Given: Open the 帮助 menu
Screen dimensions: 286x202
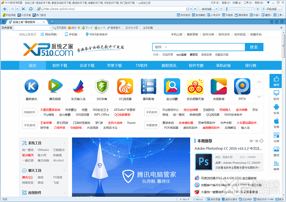Looking at the screenshot, I should click(x=259, y=2).
